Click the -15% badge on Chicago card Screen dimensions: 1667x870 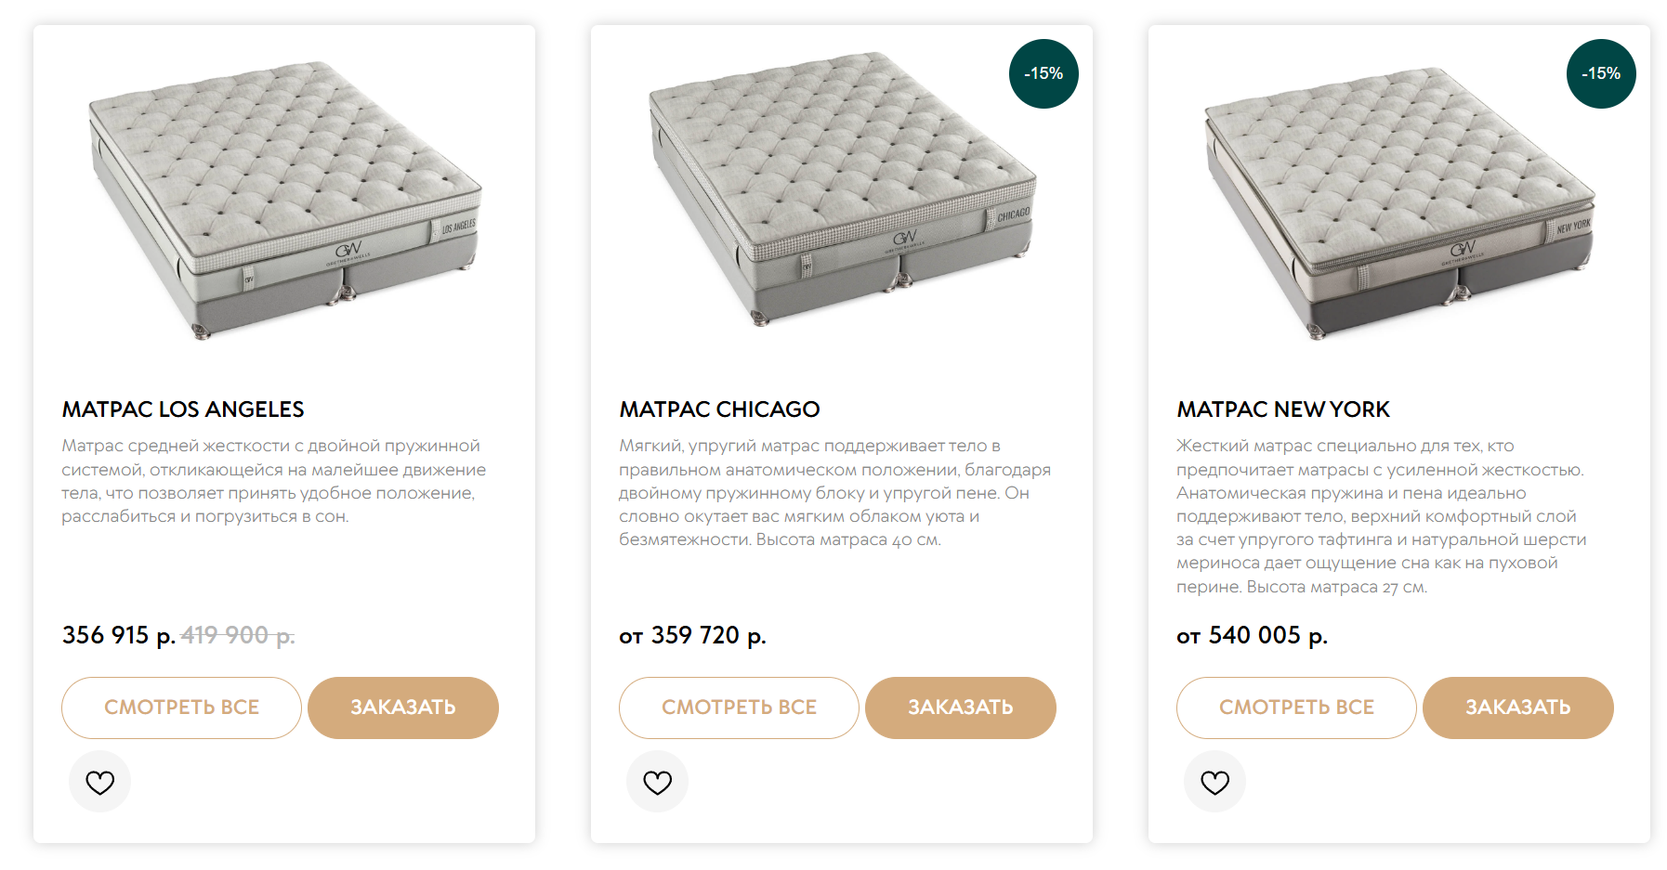(1044, 73)
